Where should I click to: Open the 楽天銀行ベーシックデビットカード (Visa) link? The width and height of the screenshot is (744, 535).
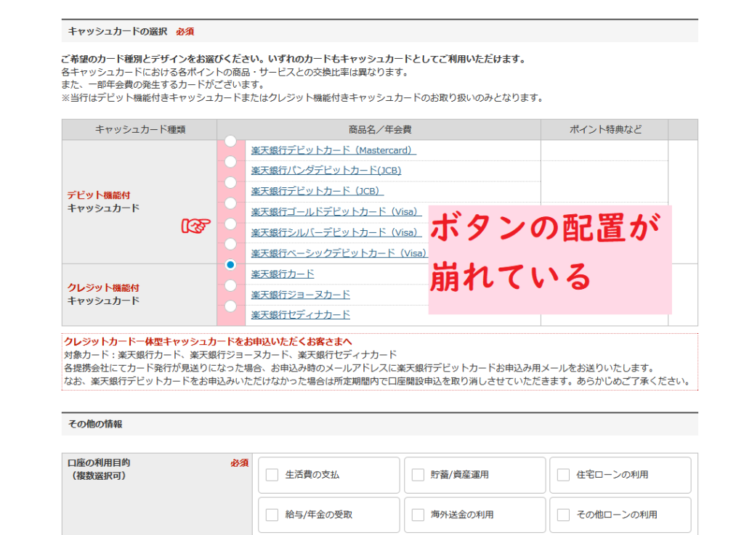coord(339,253)
